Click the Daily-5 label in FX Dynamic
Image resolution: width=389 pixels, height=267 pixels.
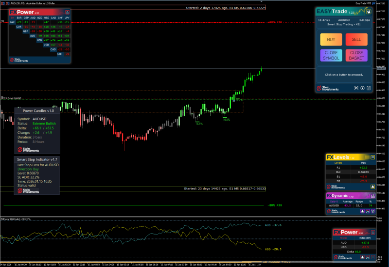pyautogui.click(x=334, y=202)
